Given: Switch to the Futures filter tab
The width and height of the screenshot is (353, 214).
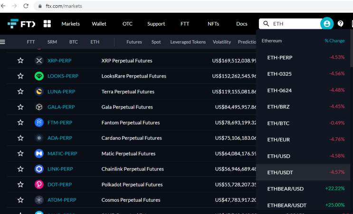Looking at the screenshot, I should click(x=134, y=42).
